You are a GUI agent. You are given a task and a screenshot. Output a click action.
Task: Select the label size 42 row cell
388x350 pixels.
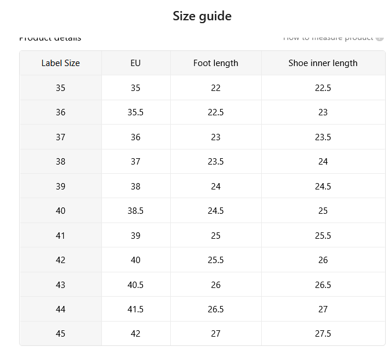click(61, 260)
